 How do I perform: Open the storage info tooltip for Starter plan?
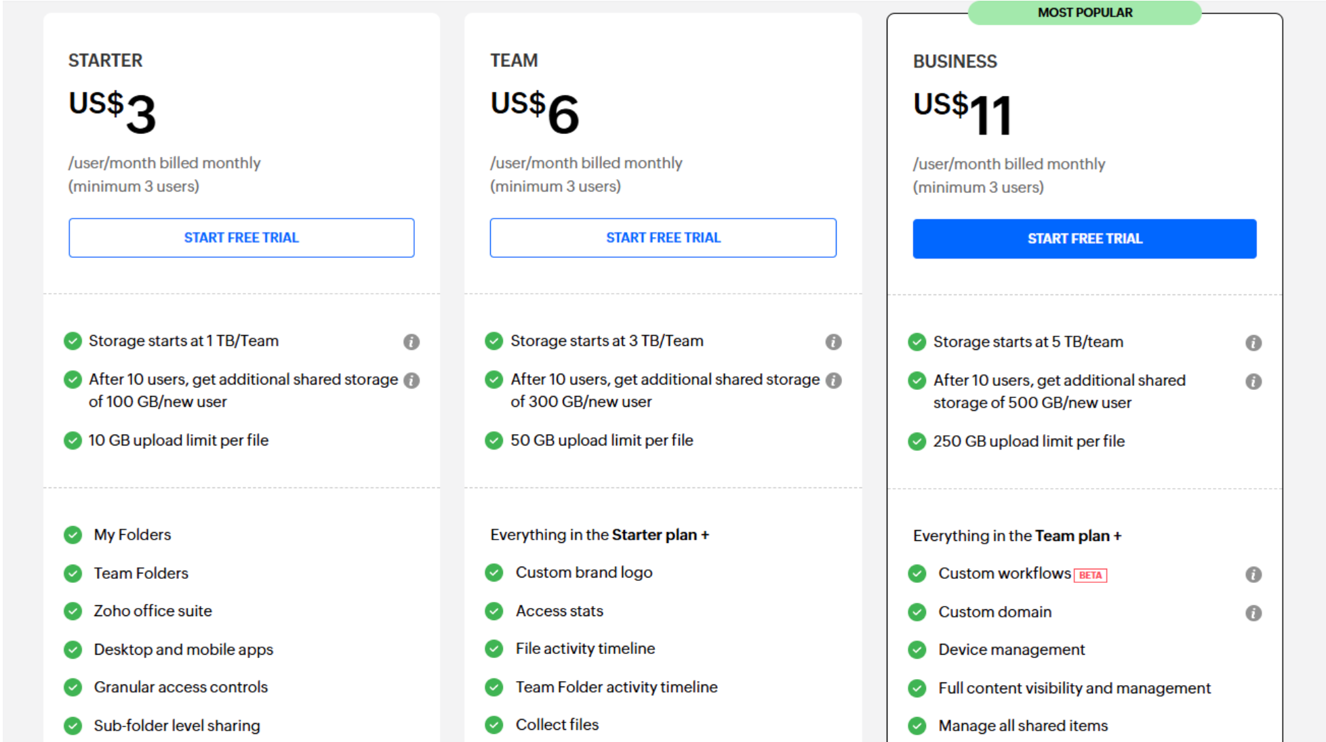point(411,342)
